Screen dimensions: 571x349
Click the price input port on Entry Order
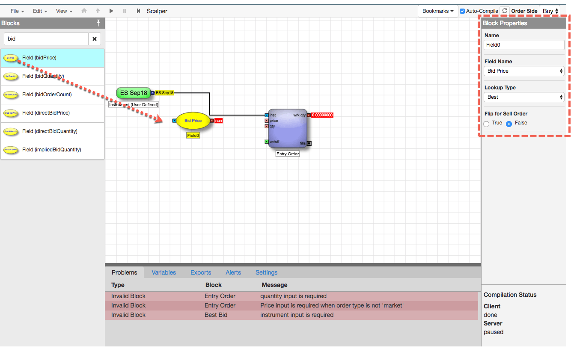pos(267,121)
